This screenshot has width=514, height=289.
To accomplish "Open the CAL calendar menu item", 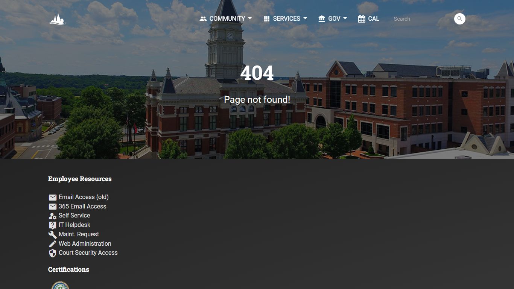I will [x=368, y=18].
